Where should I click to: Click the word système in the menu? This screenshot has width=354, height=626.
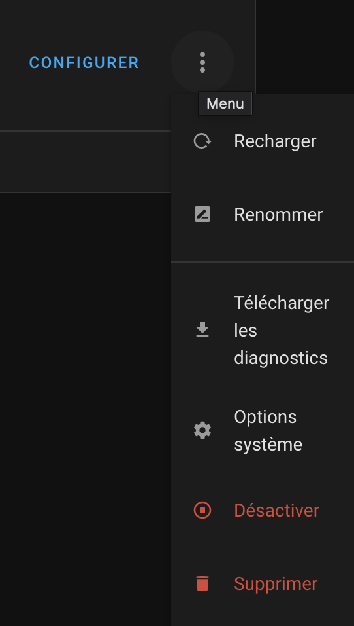(x=268, y=445)
